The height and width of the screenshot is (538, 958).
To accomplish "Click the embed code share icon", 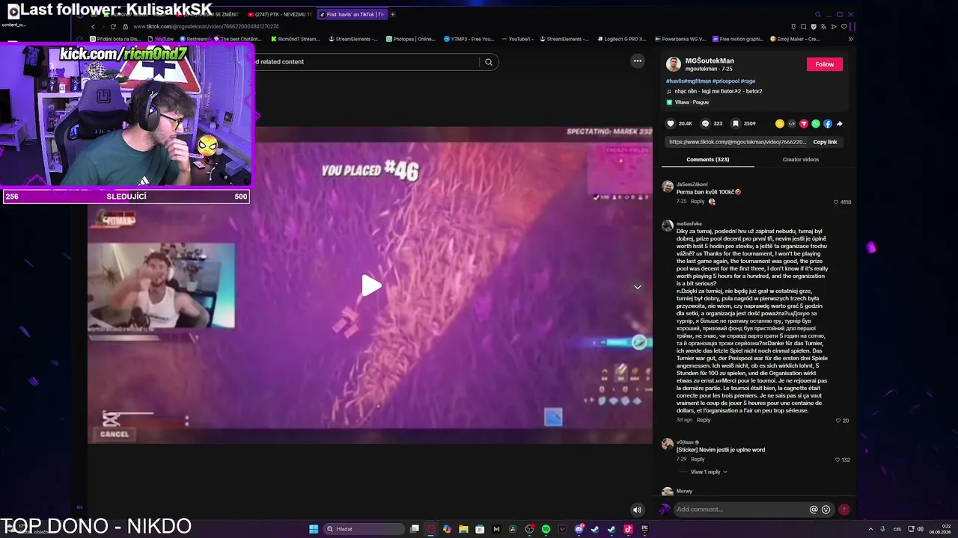I will tap(792, 123).
